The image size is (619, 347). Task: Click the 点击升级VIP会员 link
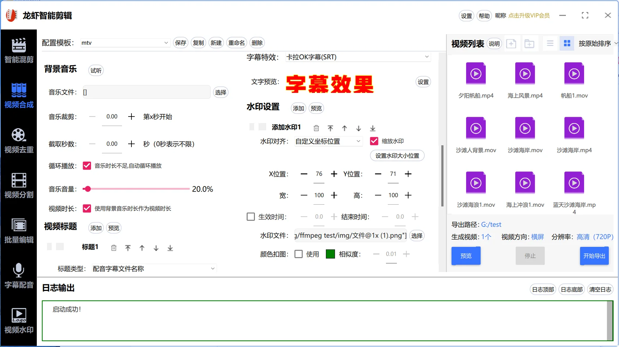[529, 16]
